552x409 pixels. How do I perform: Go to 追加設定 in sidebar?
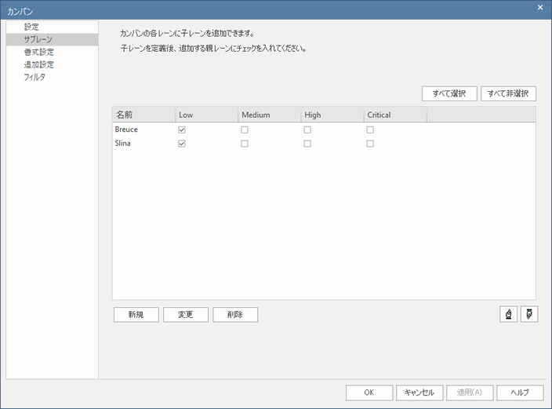[38, 64]
